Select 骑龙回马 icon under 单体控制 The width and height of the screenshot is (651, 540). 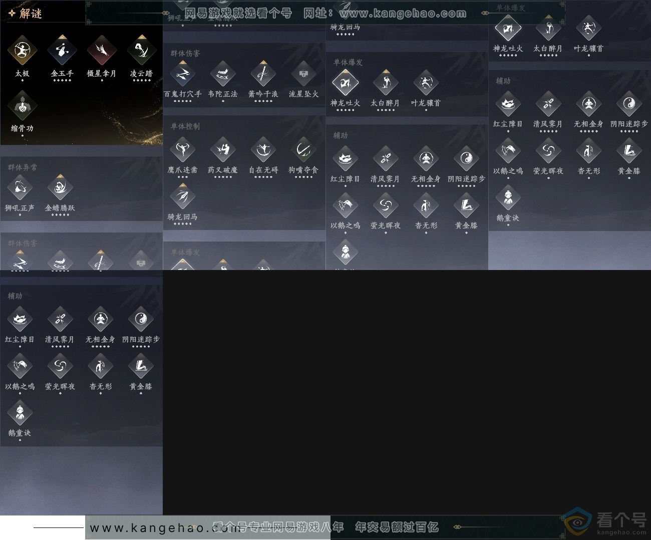183,197
